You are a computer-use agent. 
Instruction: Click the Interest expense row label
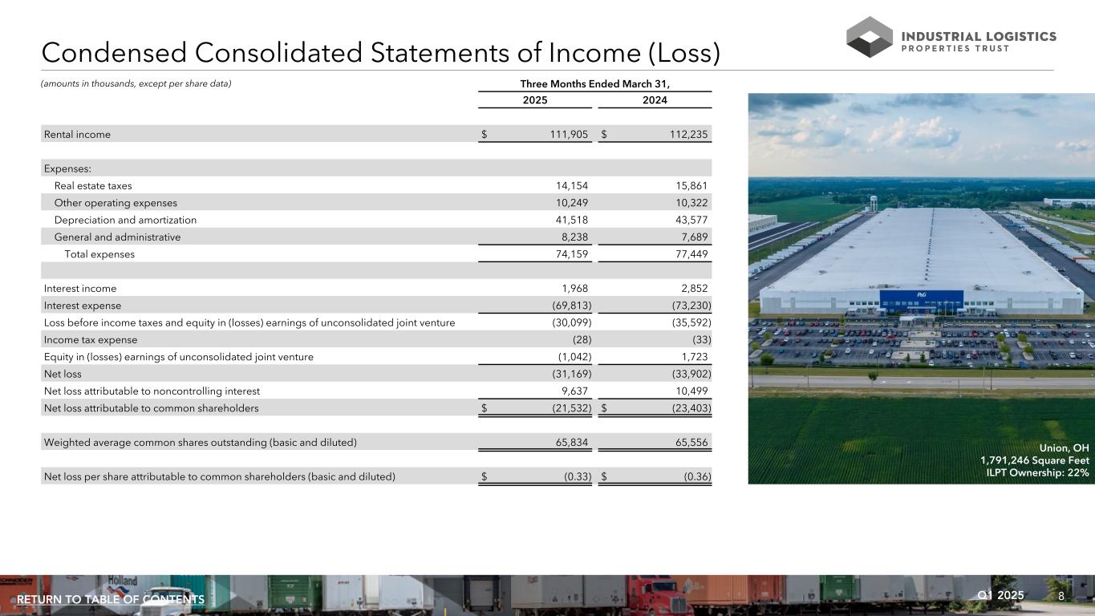[x=83, y=306]
